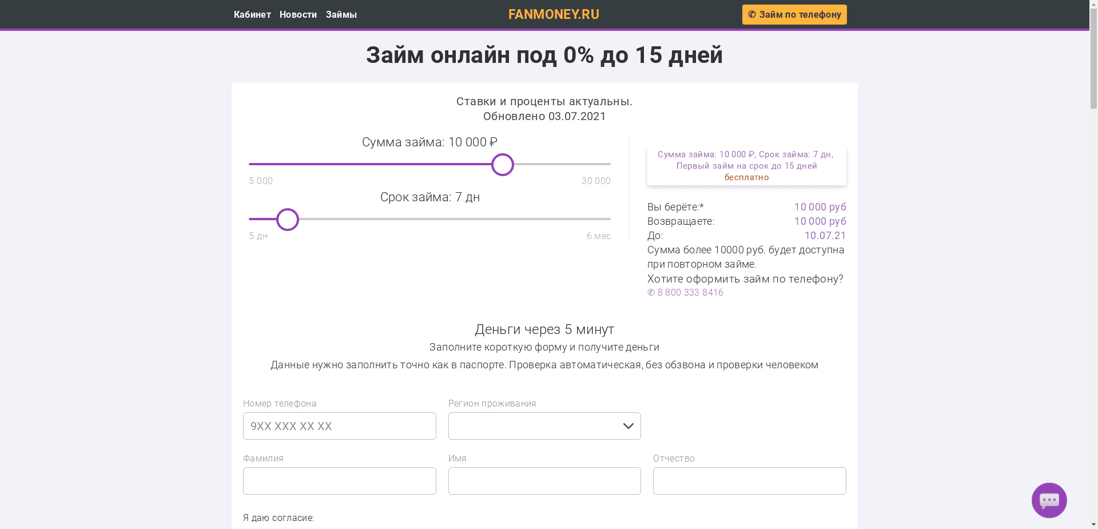Click the phone icon in Займ по телефону button
This screenshot has height=529, width=1098.
coord(751,14)
